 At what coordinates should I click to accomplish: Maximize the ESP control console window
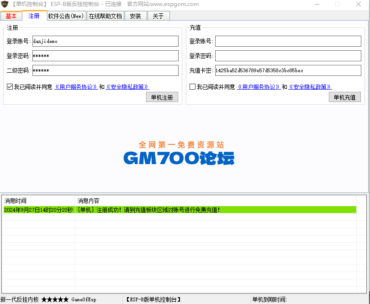click(338, 5)
